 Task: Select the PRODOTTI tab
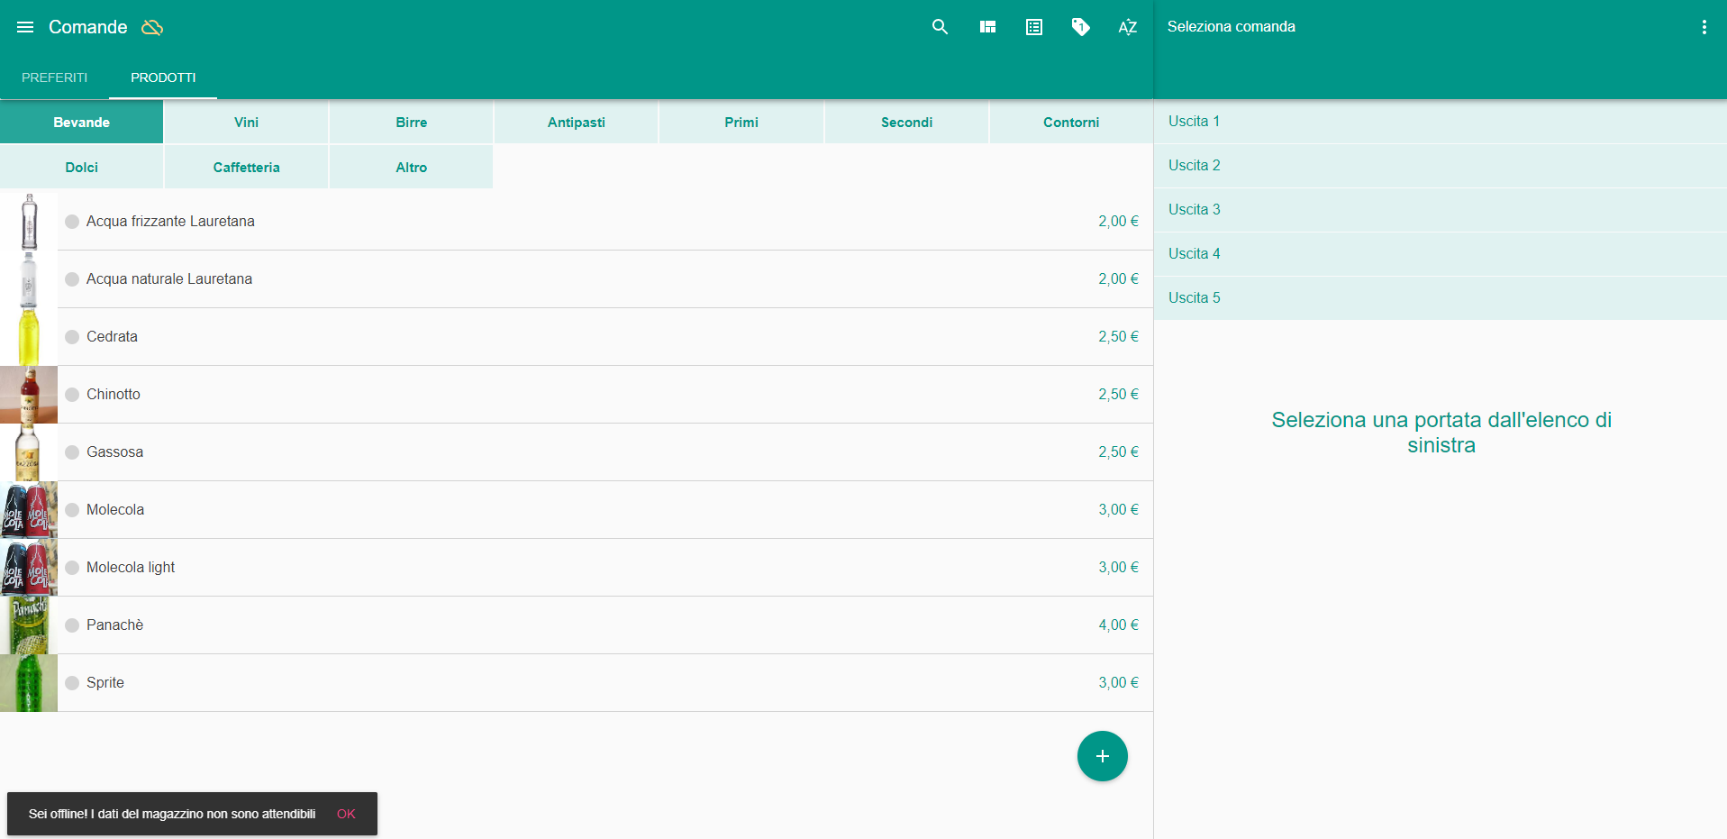pyautogui.click(x=163, y=78)
